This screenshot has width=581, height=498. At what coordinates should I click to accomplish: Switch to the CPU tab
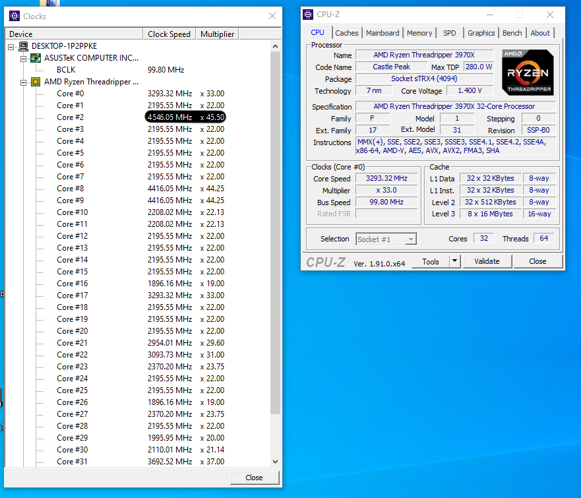(x=318, y=32)
